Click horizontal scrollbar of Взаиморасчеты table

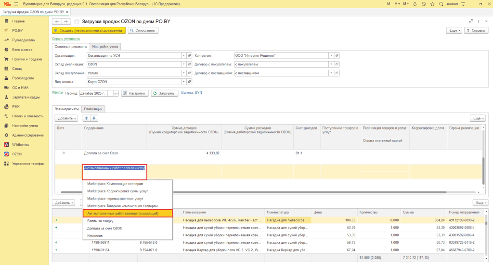[x=253, y=192]
